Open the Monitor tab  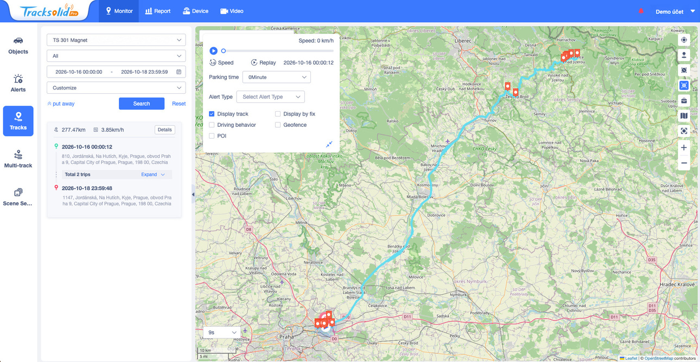[119, 11]
